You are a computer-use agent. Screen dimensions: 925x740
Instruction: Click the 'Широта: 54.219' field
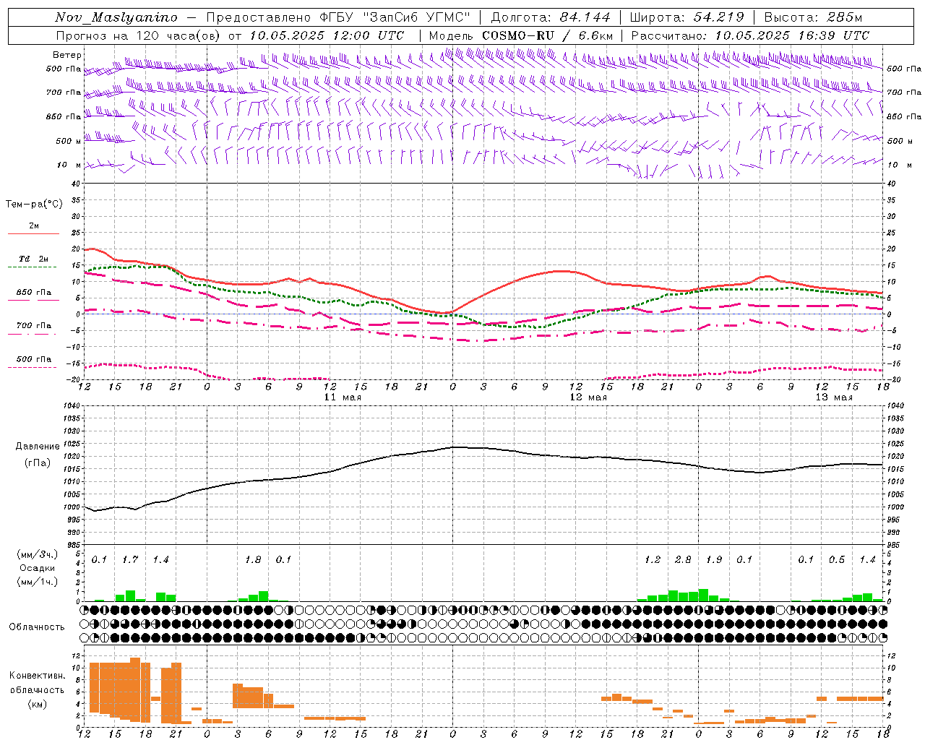689,17
